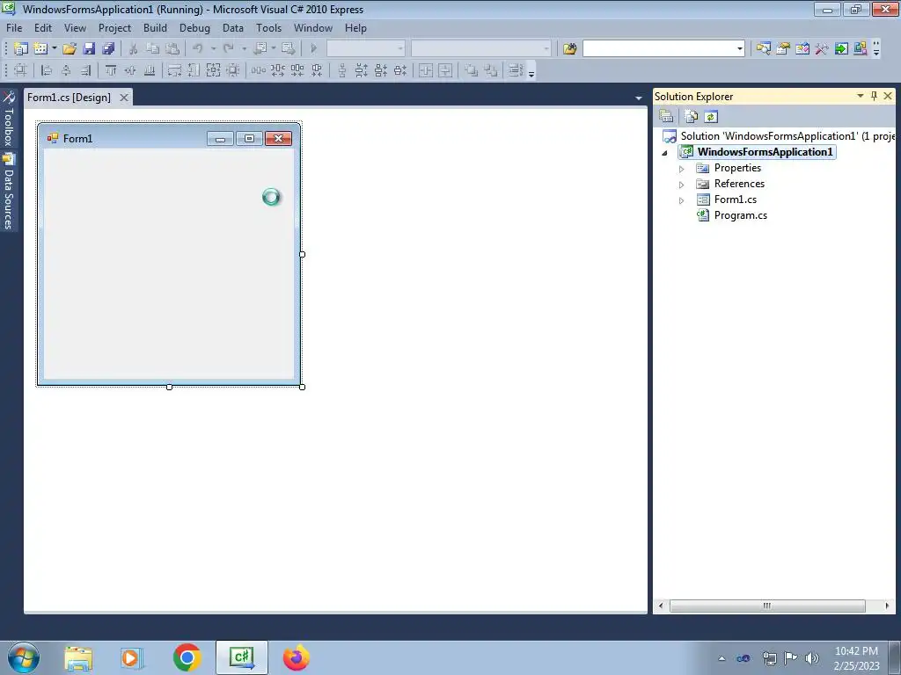Click the Navigate Forward icon

pyautogui.click(x=289, y=49)
